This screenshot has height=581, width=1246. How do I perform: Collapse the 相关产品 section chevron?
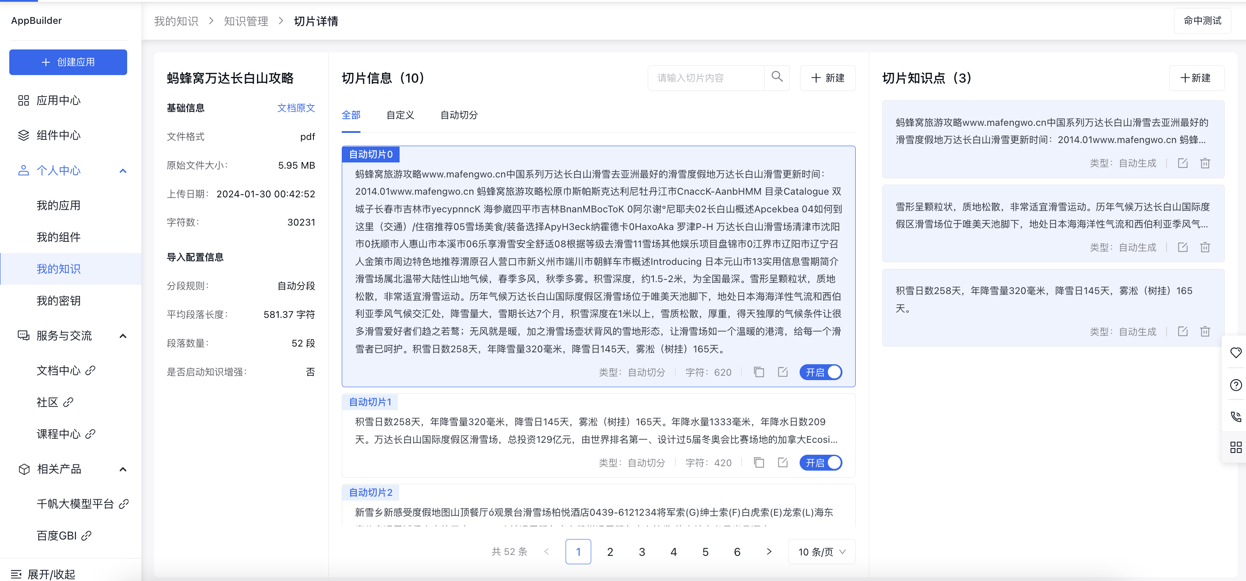(x=123, y=469)
